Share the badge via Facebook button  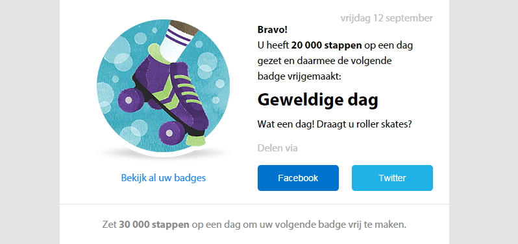(298, 178)
